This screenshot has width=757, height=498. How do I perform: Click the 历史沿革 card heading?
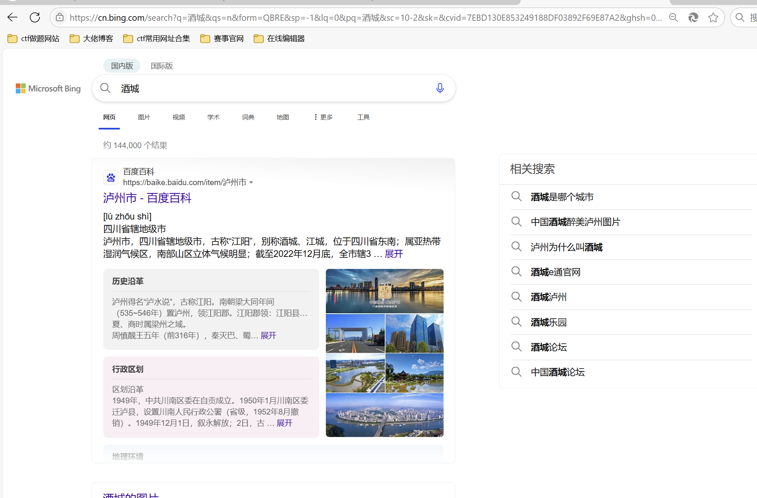128,281
